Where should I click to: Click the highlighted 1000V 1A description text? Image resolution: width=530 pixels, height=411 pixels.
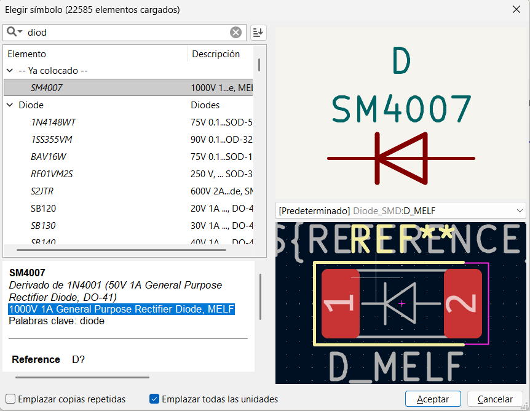click(121, 309)
